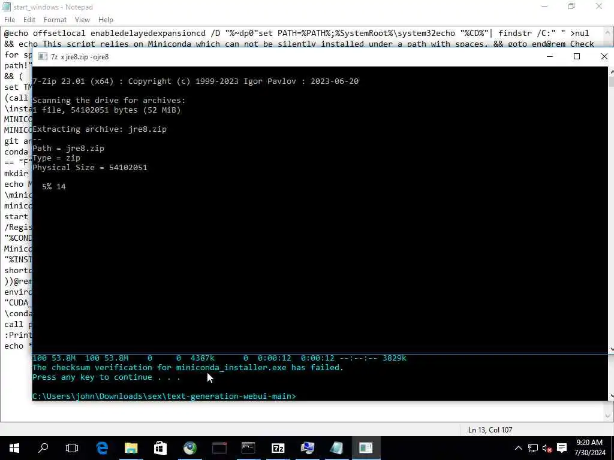The width and height of the screenshot is (614, 460).
Task: Click the 'Press any key to continue' text
Action: pyautogui.click(x=106, y=377)
